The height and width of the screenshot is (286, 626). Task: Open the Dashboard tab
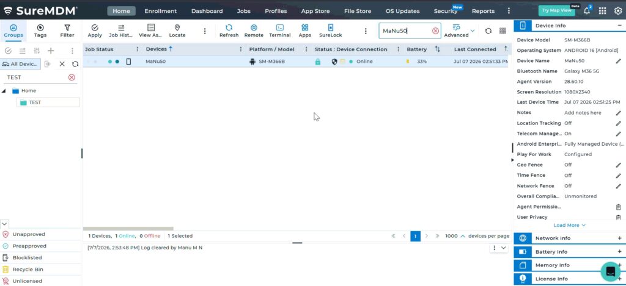pos(207,11)
